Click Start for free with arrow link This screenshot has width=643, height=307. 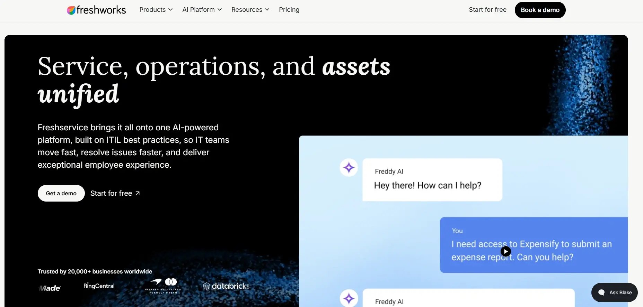115,193
